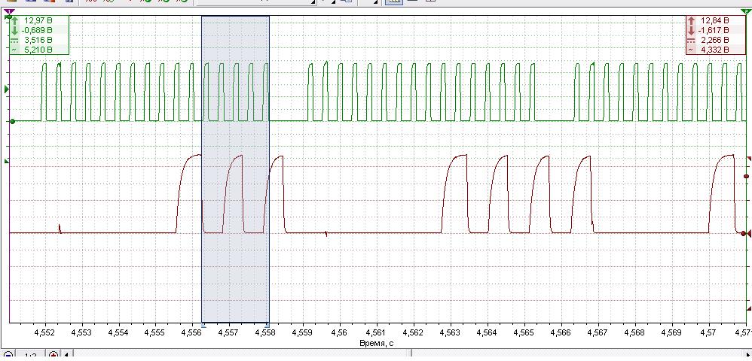
Task: Click green channel maximum up-arrow icon
Action: (14, 20)
